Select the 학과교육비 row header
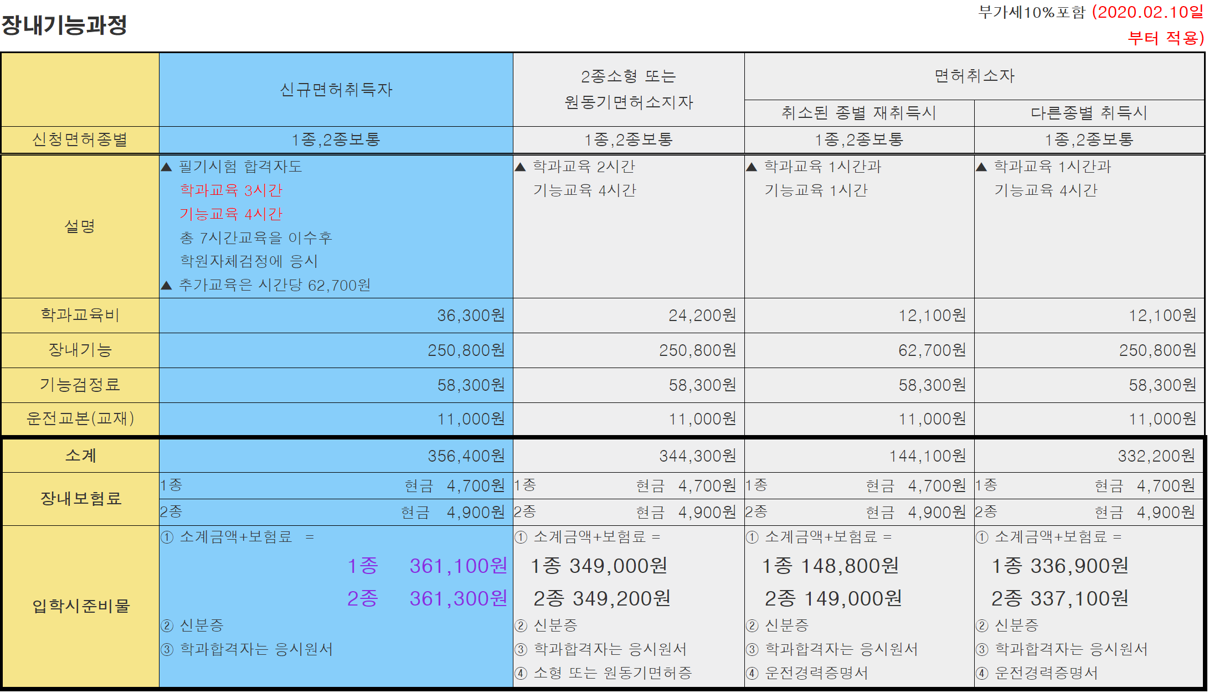Image resolution: width=1209 pixels, height=693 pixels. [x=79, y=316]
